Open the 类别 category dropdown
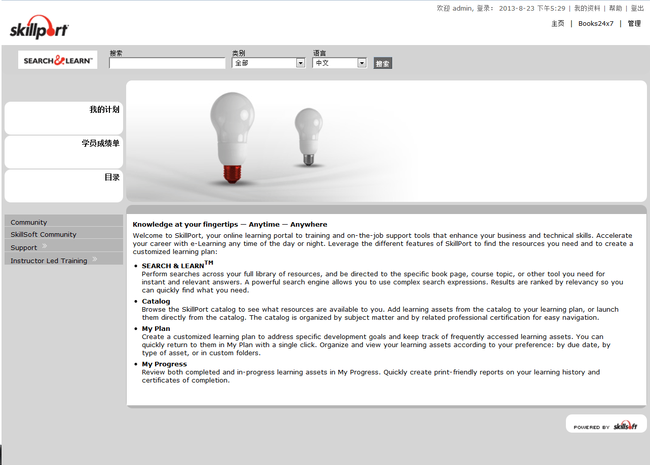Screen dimensions: 650x465 [x=300, y=63]
